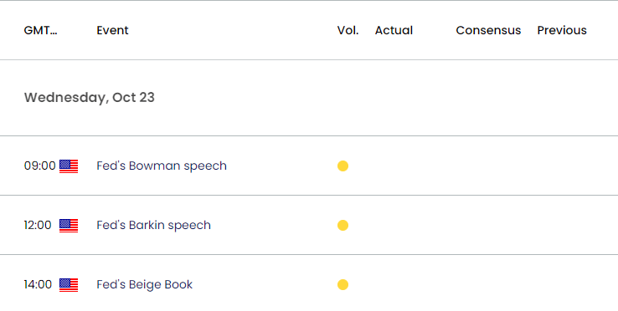Select the Wednesday, Oct 23 date heading
Screen dimensions: 618x311
(90, 98)
